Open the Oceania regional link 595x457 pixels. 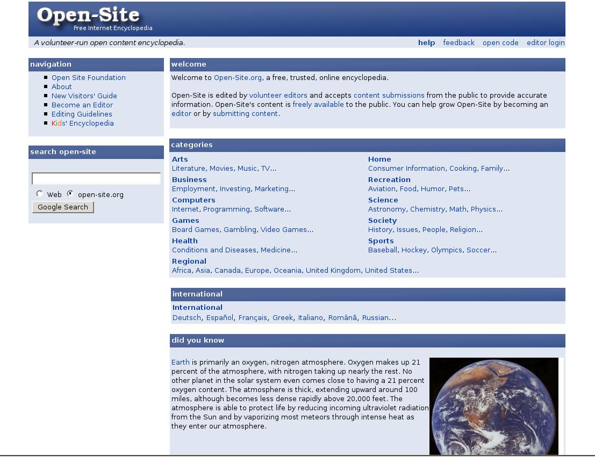pyautogui.click(x=288, y=271)
